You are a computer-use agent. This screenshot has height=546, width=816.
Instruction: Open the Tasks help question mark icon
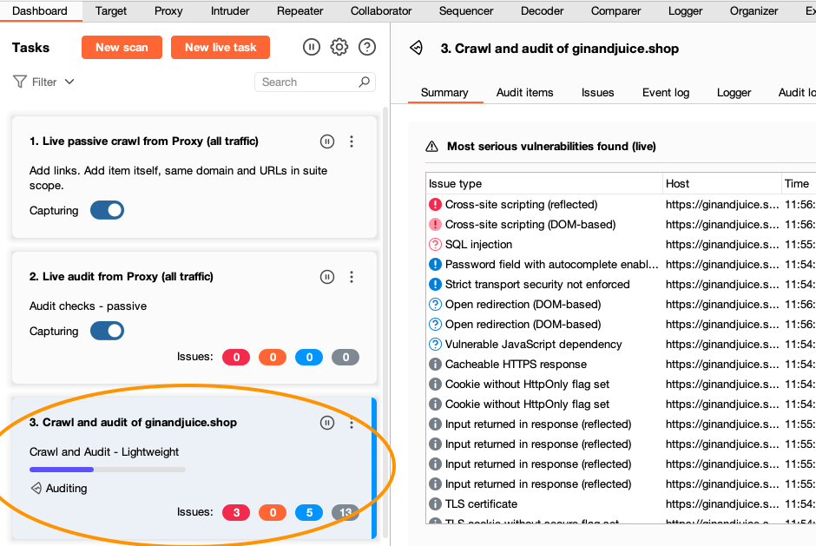click(367, 47)
